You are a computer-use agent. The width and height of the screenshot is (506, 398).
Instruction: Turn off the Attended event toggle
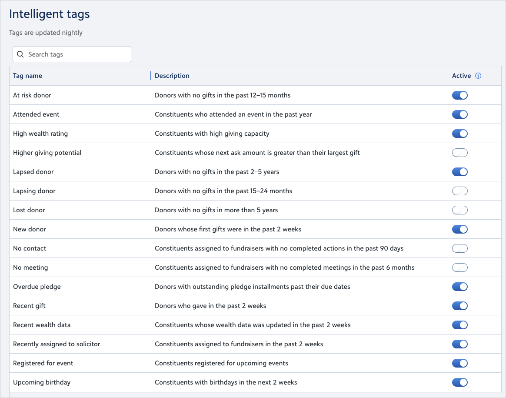(459, 114)
